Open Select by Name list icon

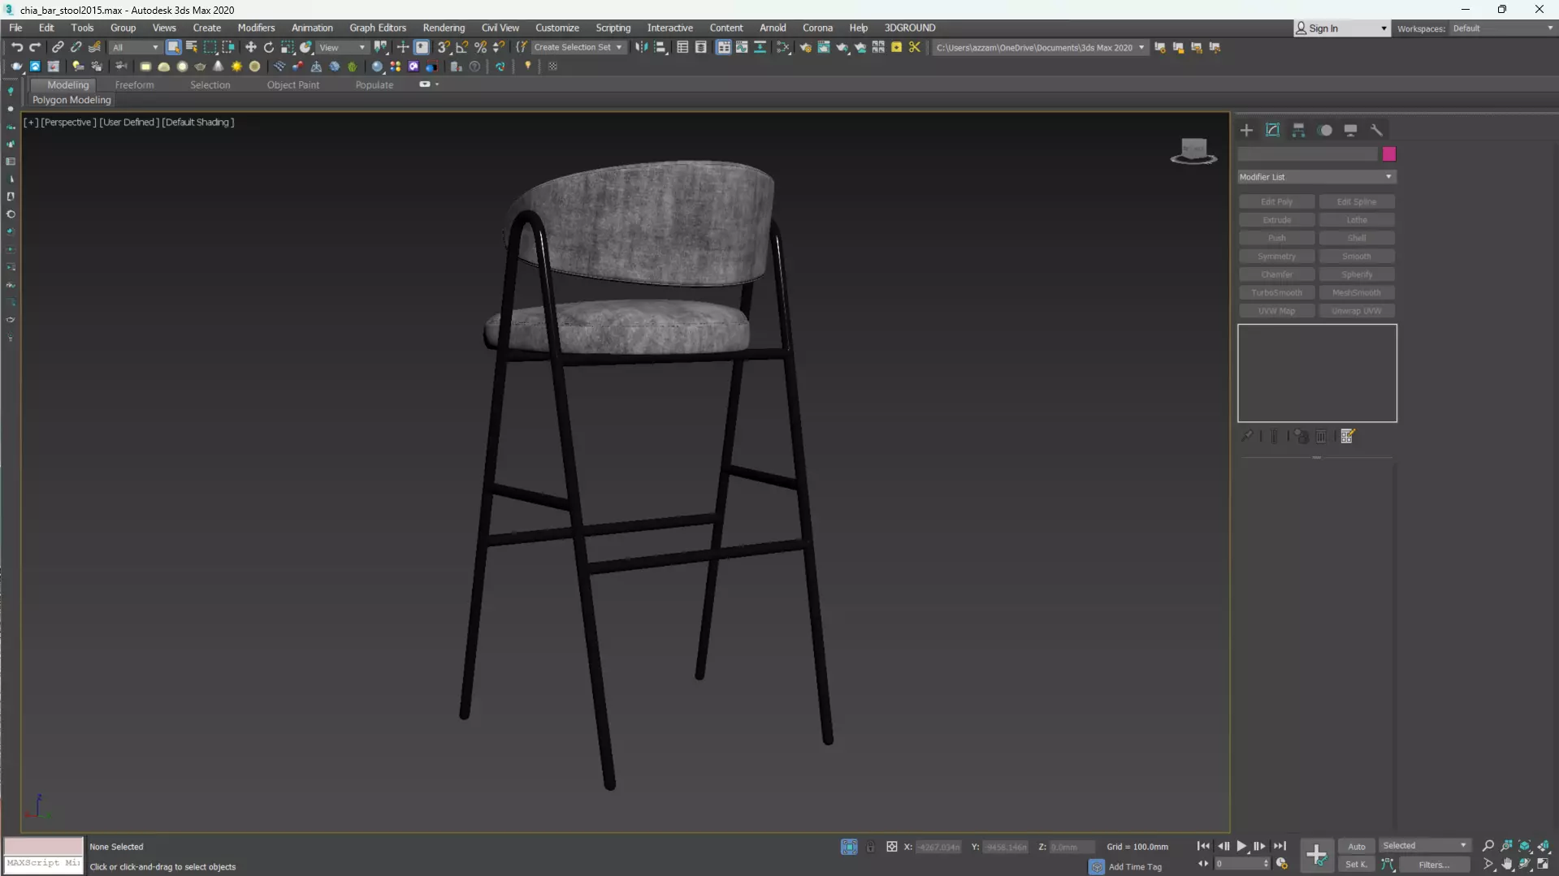pos(192,47)
